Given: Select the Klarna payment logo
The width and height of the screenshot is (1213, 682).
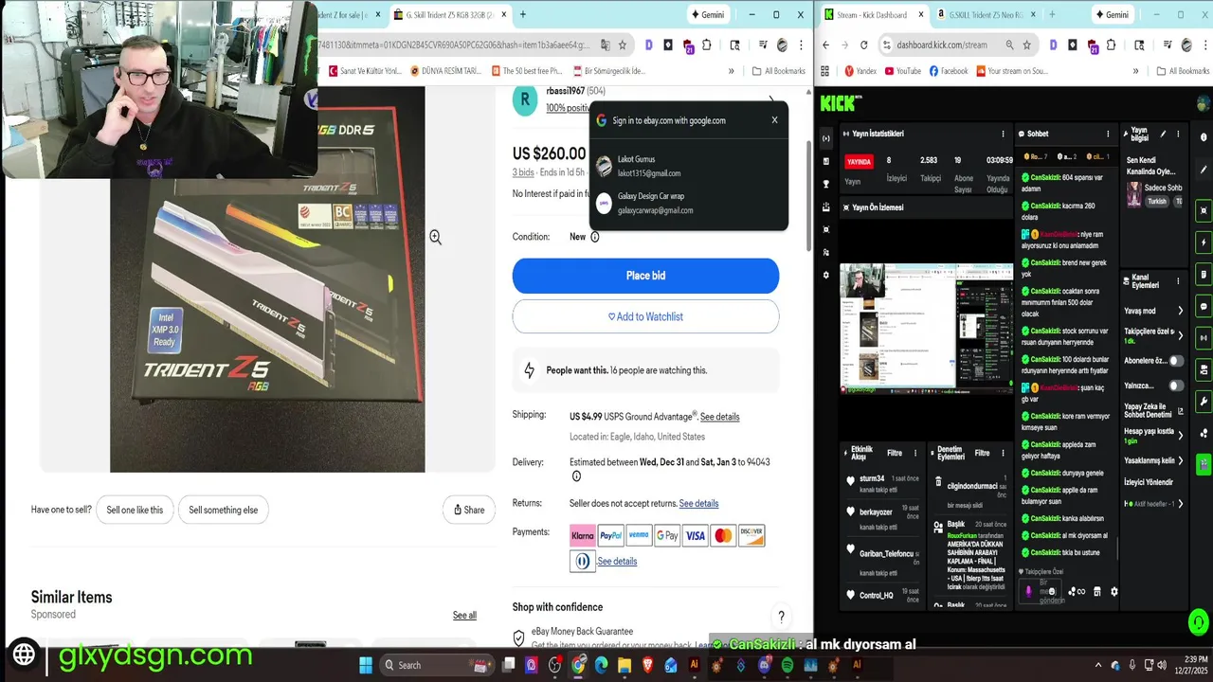Looking at the screenshot, I should (583, 536).
